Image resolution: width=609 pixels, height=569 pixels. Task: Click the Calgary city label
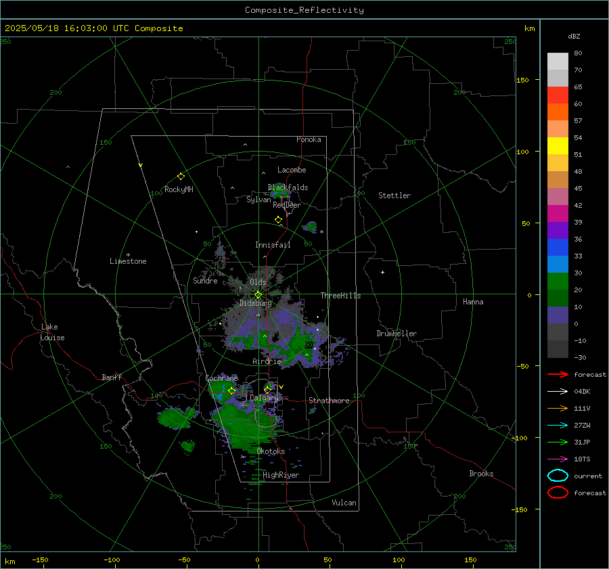pos(264,398)
